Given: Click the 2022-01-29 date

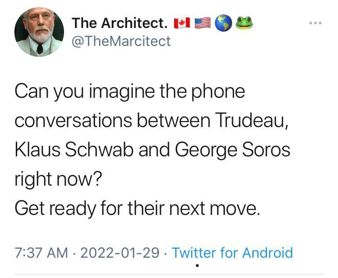Looking at the screenshot, I should [119, 253].
